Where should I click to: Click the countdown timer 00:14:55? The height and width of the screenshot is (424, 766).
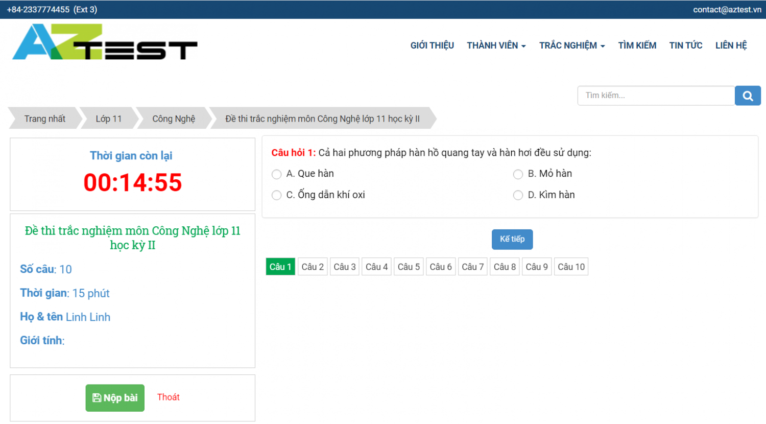point(133,182)
